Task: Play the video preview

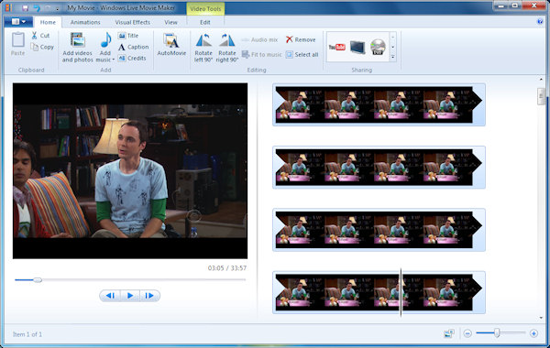Action: [130, 296]
